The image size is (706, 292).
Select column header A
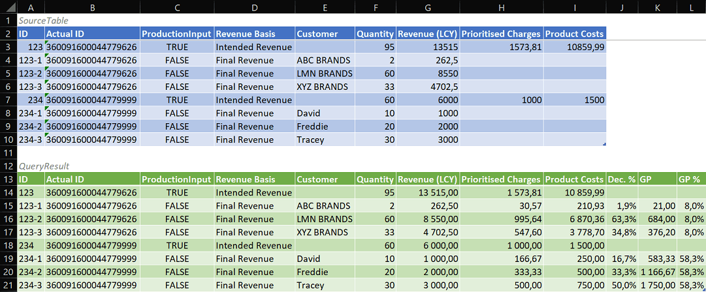31,7
